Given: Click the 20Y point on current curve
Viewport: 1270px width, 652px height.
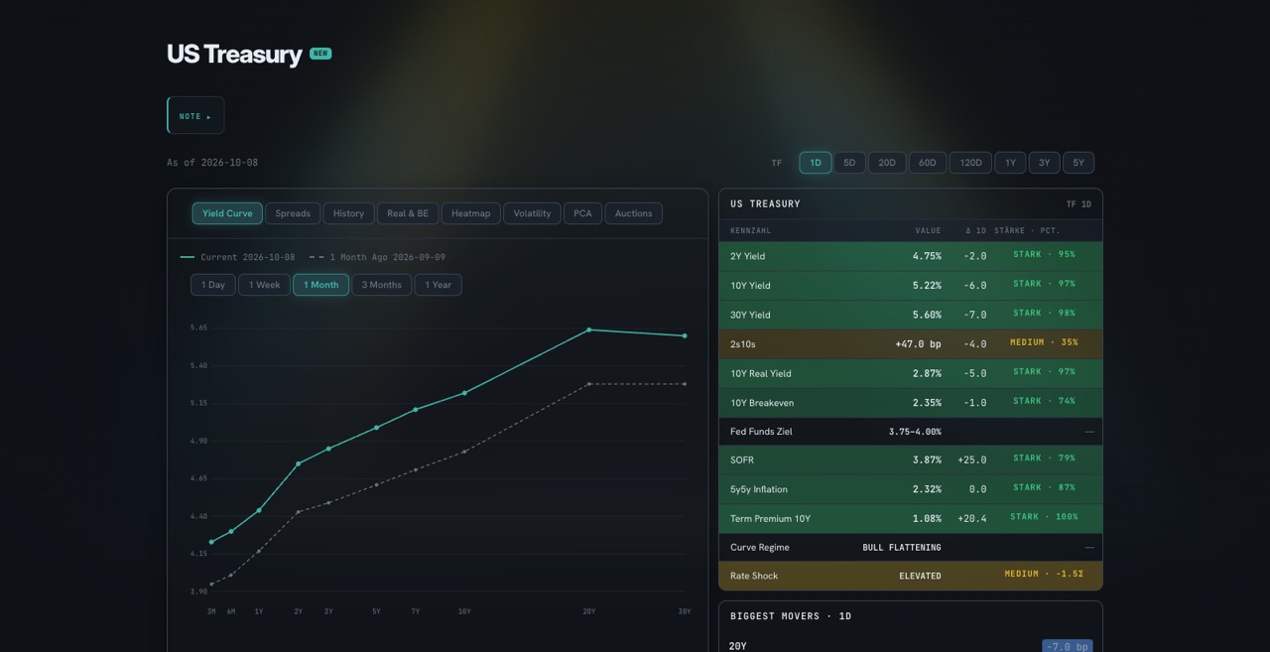Looking at the screenshot, I should pos(589,329).
